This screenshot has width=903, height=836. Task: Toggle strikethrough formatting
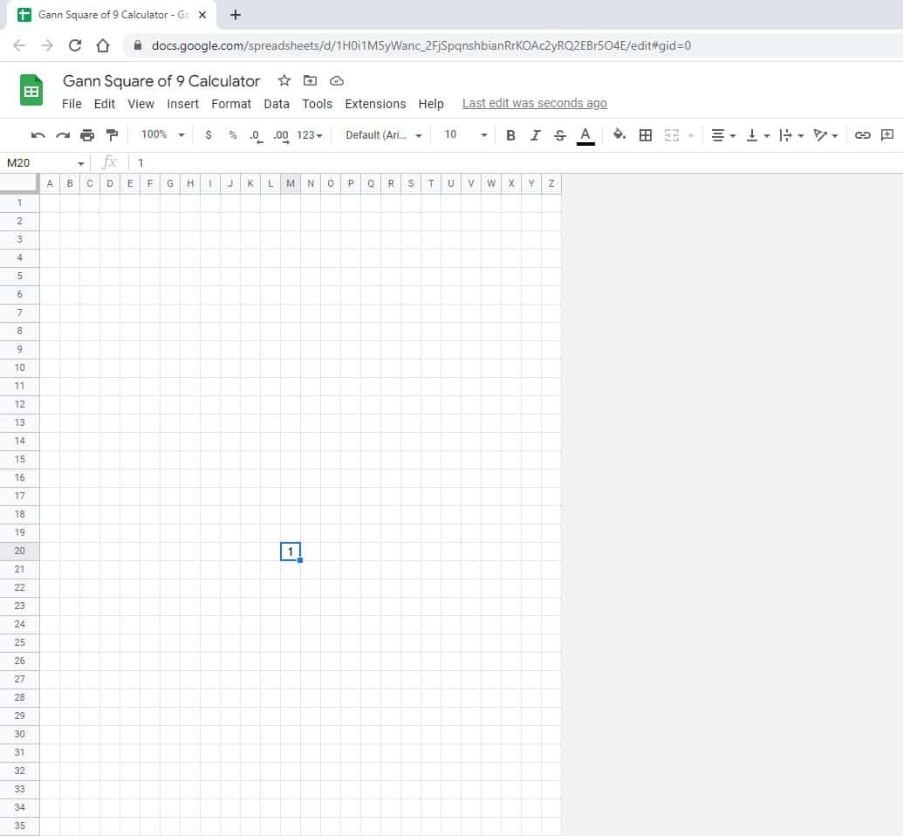click(559, 135)
